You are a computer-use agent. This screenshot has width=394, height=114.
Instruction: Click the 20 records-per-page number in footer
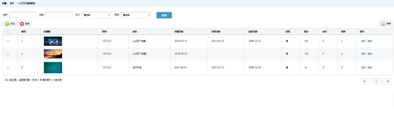coord(53,80)
